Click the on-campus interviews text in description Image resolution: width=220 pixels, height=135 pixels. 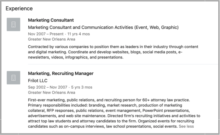(x=84, y=126)
